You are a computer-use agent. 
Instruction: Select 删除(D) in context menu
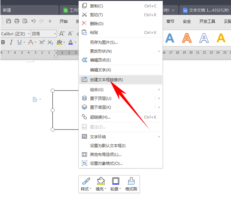tap(121, 24)
